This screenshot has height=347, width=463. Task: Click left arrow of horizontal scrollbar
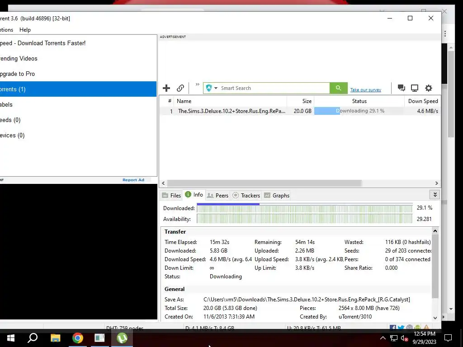tap(163, 183)
